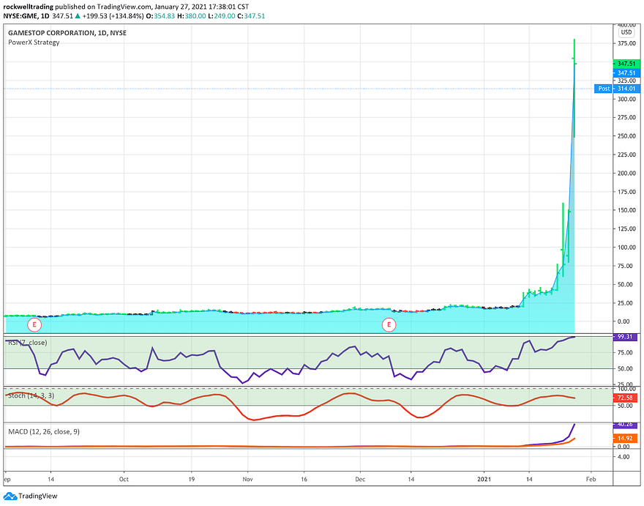Select the Stoch (14, 3, 3) indicator label
644x506 pixels.
click(31, 395)
